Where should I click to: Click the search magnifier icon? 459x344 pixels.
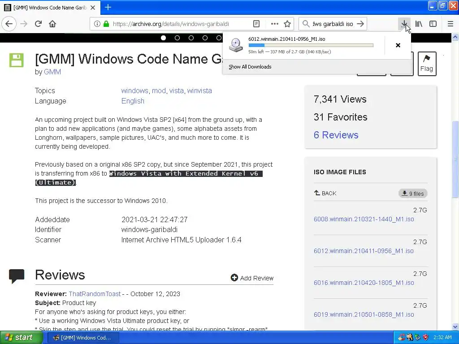[x=306, y=24]
